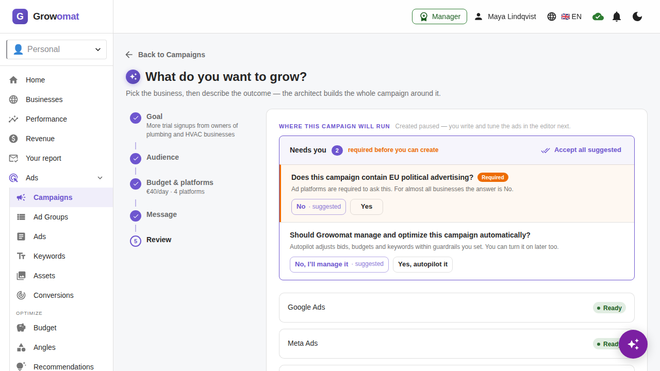Open the Ads sub-item under Campaigns

[61, 237]
